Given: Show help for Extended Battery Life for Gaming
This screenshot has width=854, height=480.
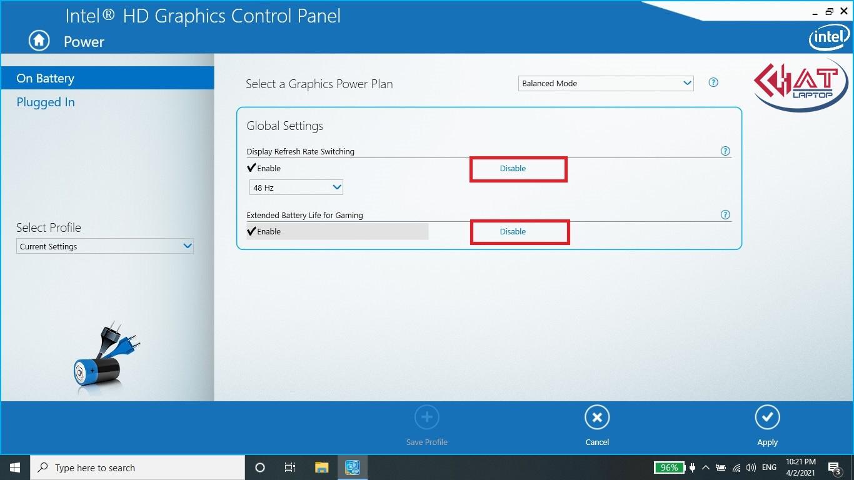Looking at the screenshot, I should [x=725, y=214].
